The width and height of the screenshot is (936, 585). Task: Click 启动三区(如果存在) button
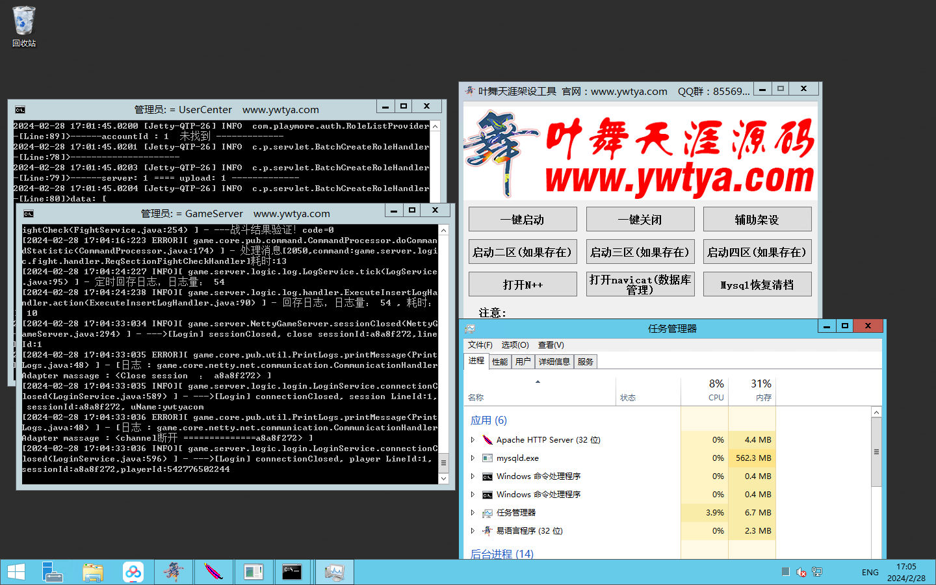[640, 252]
